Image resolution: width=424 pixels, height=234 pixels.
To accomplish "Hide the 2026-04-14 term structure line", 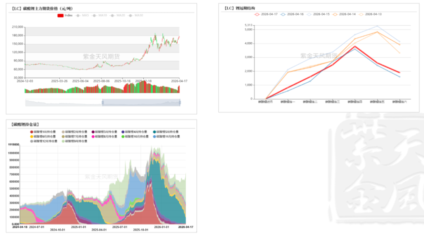I will click(335, 14).
